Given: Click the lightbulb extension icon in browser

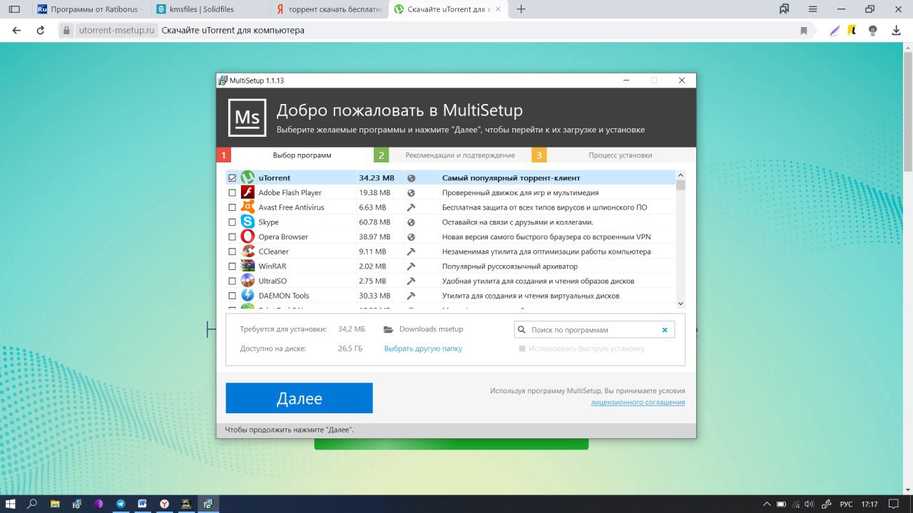Looking at the screenshot, I should (x=872, y=31).
